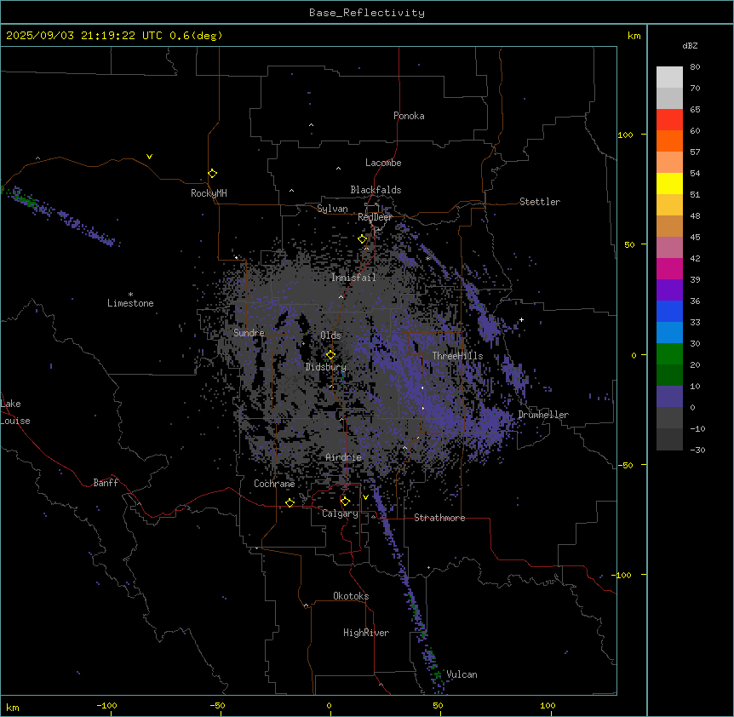Viewport: 734px width, 717px height.
Task: Click the Lake Louise label
Action: 15,412
